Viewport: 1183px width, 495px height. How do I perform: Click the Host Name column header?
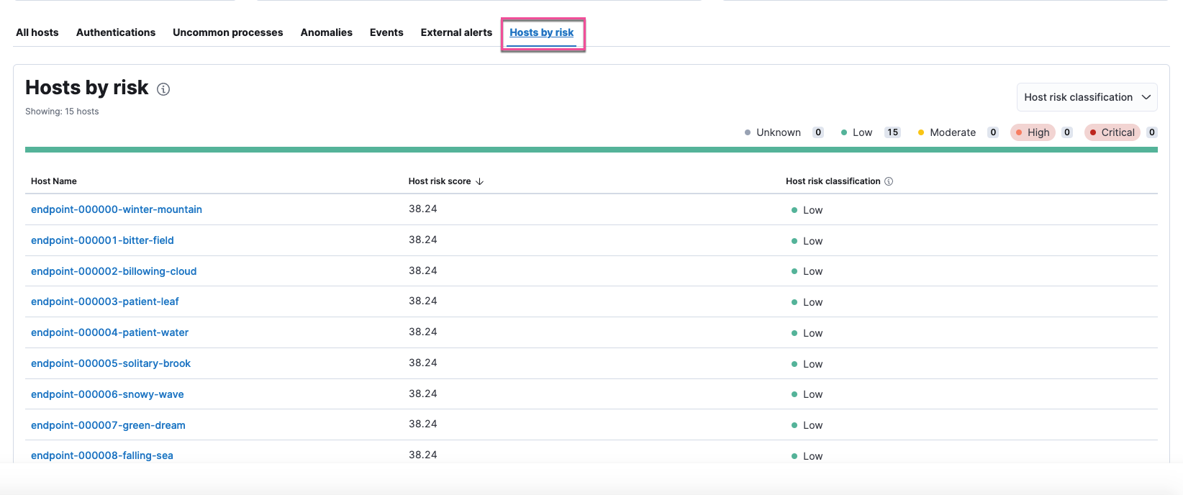pyautogui.click(x=54, y=181)
